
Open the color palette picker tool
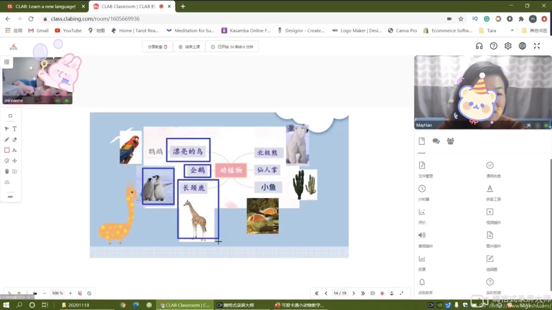coord(7,161)
